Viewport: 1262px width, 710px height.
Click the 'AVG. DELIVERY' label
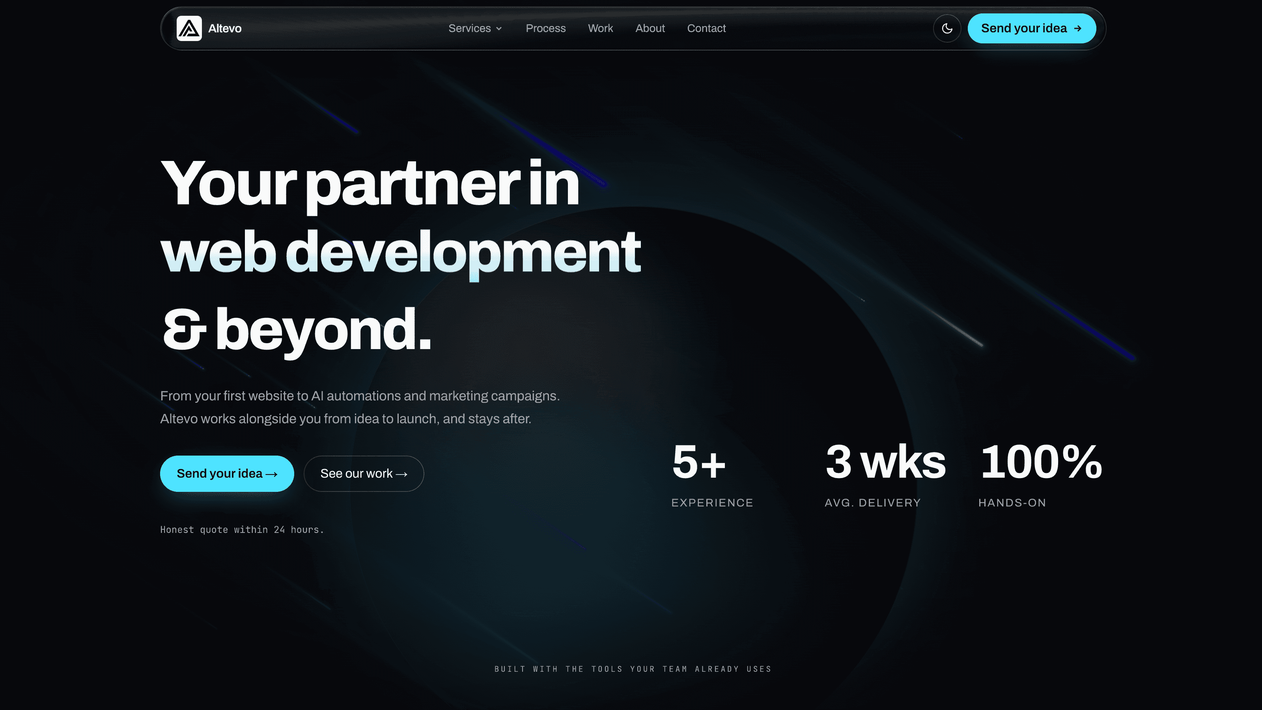(872, 503)
